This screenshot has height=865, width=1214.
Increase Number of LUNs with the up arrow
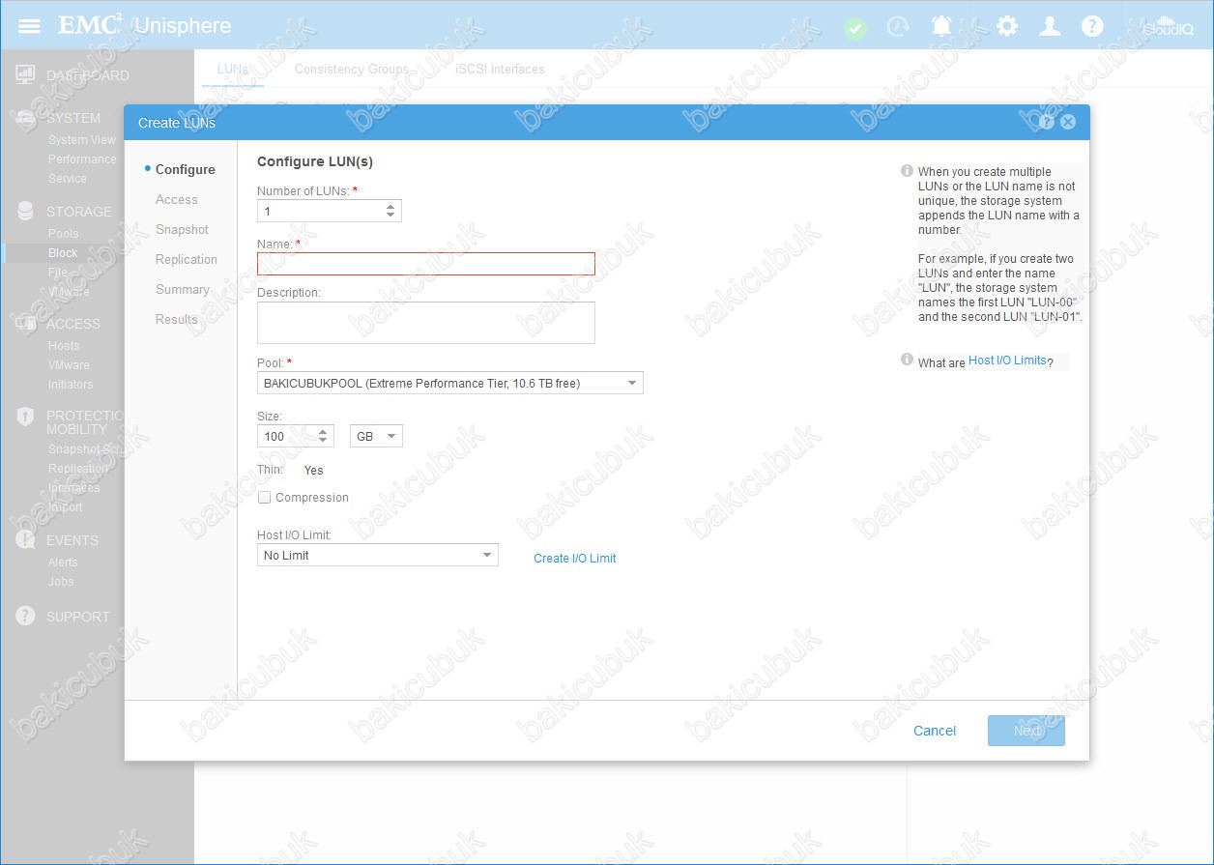point(390,206)
